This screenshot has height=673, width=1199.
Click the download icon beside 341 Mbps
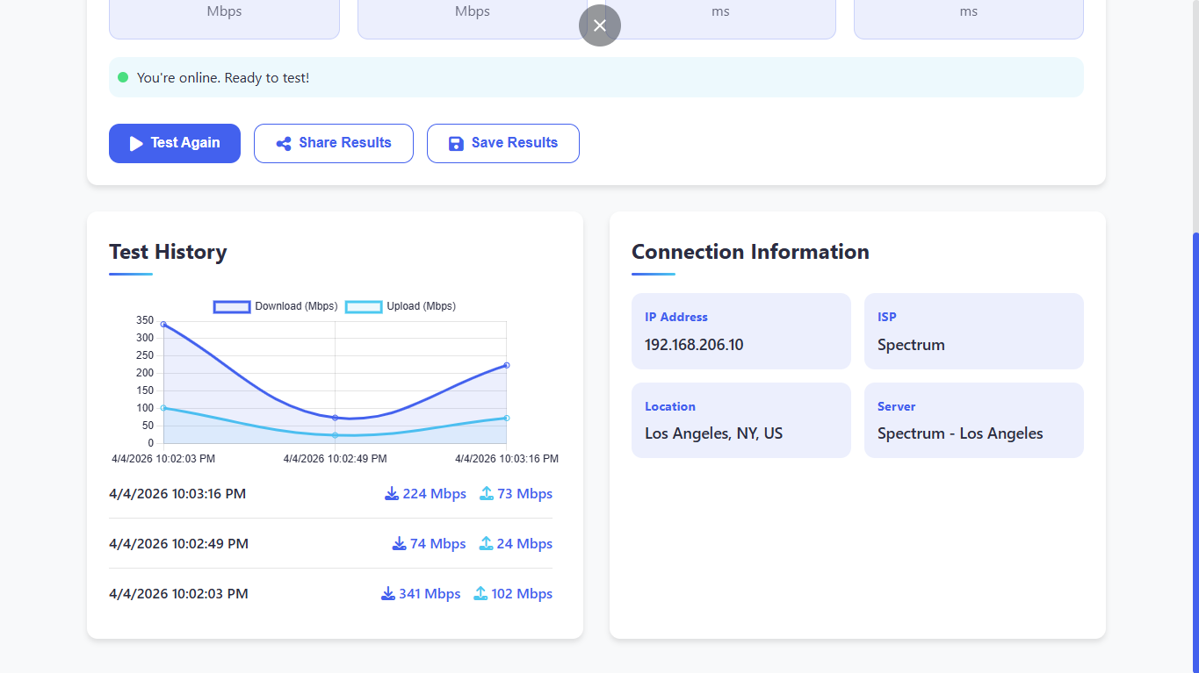(388, 594)
